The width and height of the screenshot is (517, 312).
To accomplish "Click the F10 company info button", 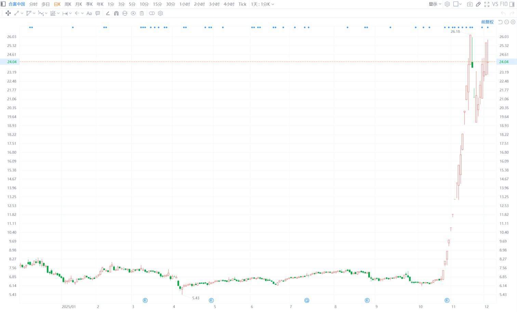I will point(504,4).
